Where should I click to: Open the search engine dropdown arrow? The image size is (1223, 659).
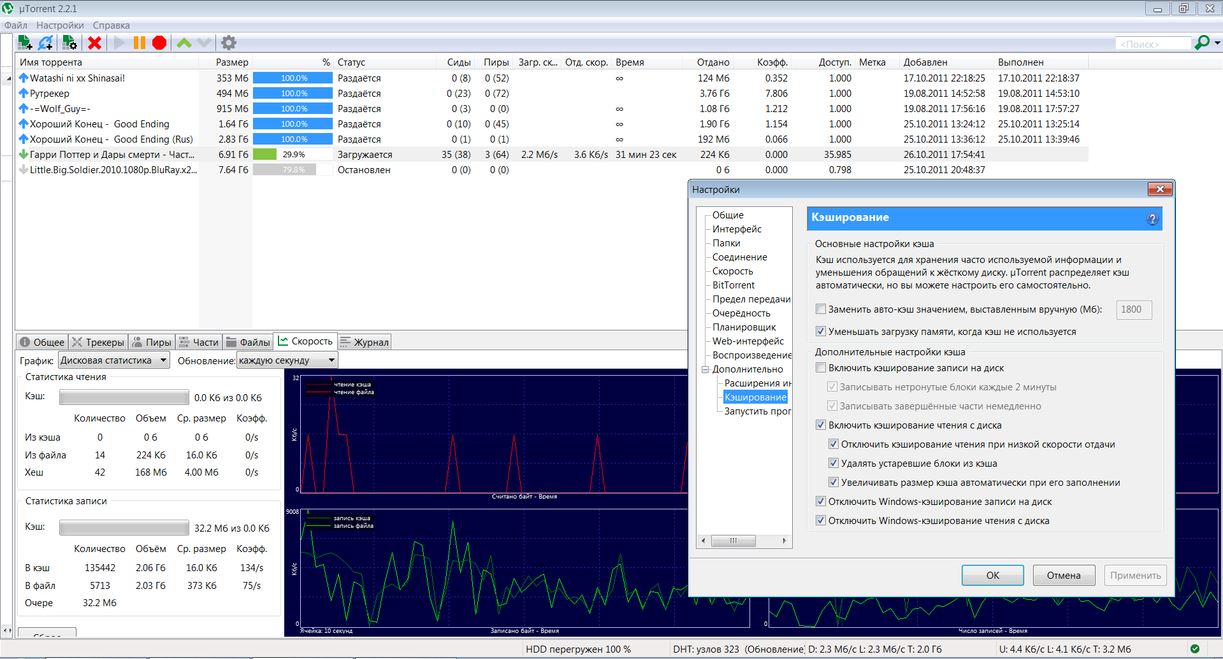pyautogui.click(x=1217, y=43)
